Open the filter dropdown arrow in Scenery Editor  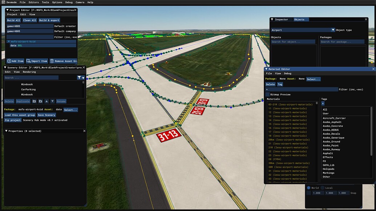(83, 78)
